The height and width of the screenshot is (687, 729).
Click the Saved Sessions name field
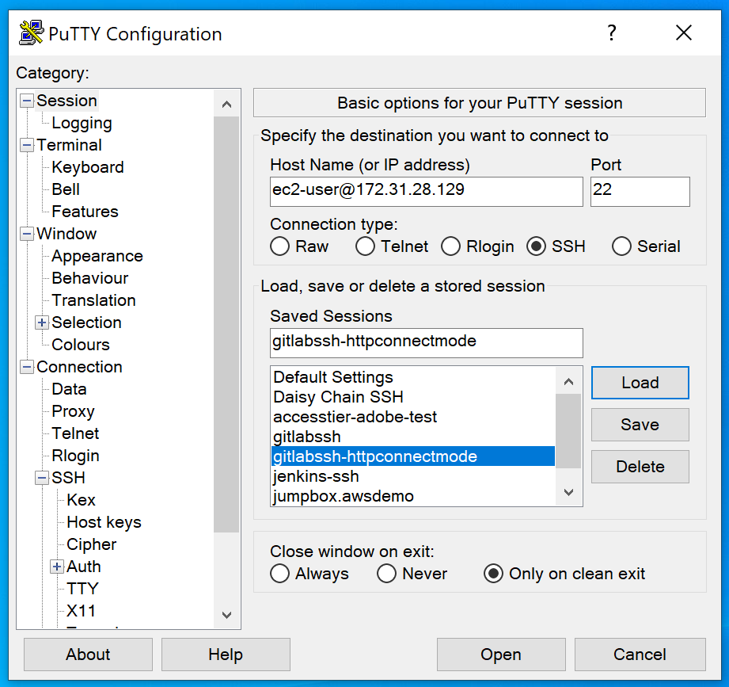[427, 343]
